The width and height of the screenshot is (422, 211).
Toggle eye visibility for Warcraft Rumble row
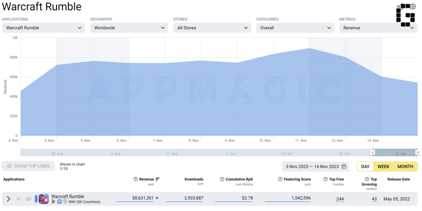[x=29, y=199]
